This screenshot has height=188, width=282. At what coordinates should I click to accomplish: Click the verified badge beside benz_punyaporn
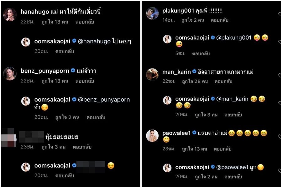point(73,70)
